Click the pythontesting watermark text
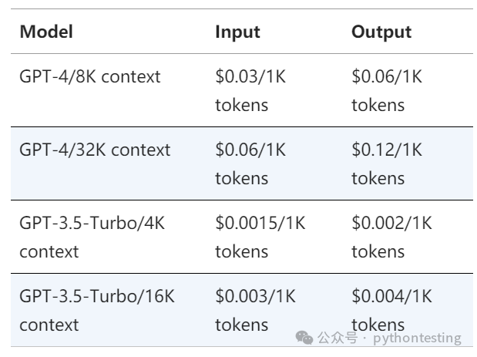 (417, 338)
